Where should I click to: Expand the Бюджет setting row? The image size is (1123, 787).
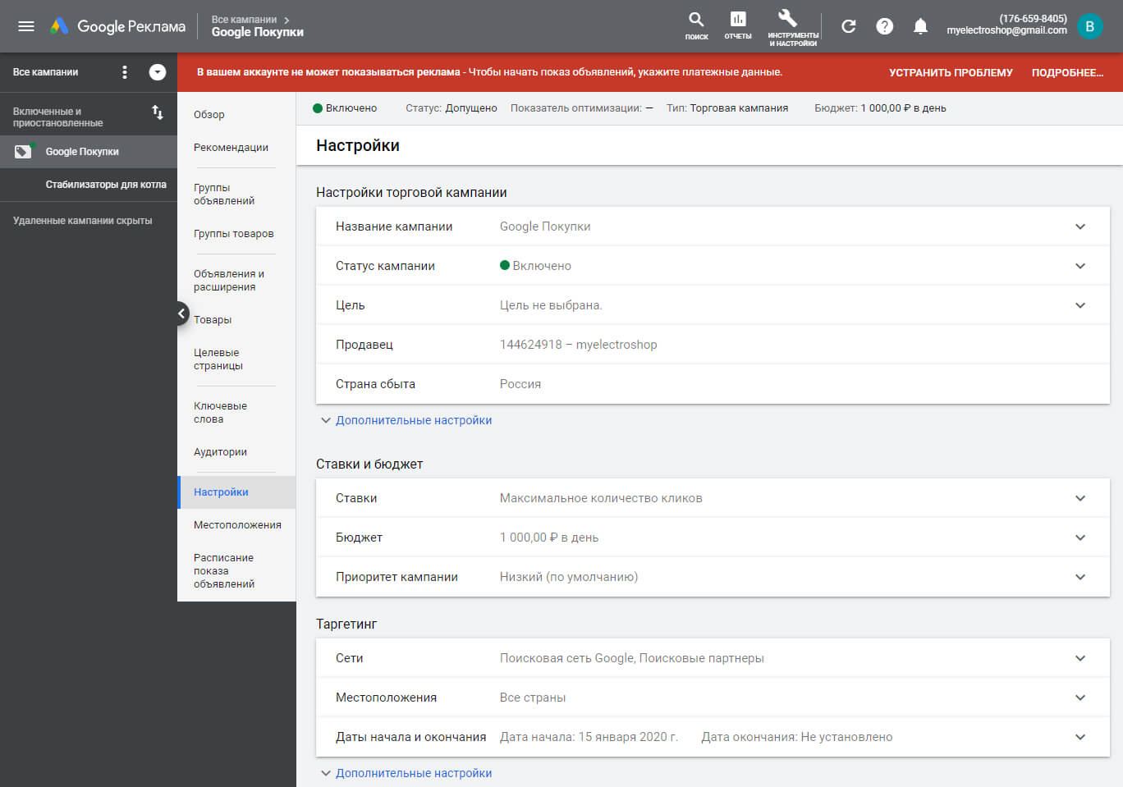(1080, 538)
